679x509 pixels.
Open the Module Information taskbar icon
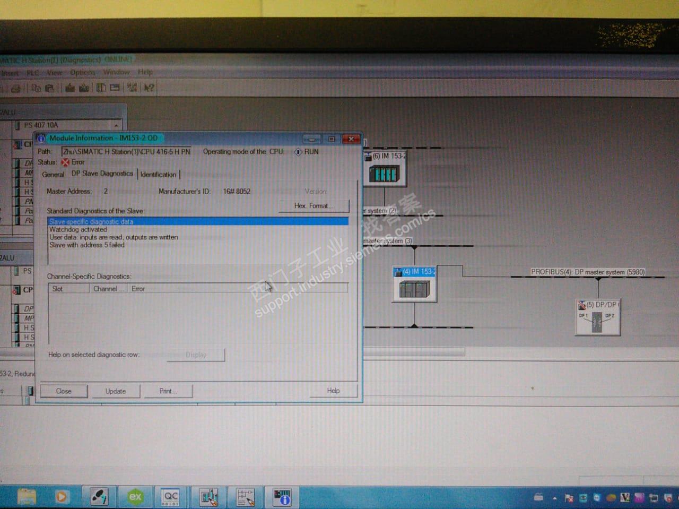click(x=282, y=497)
